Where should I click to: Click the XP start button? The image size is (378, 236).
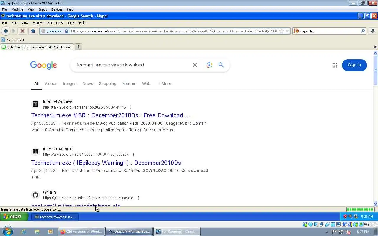coord(14,217)
